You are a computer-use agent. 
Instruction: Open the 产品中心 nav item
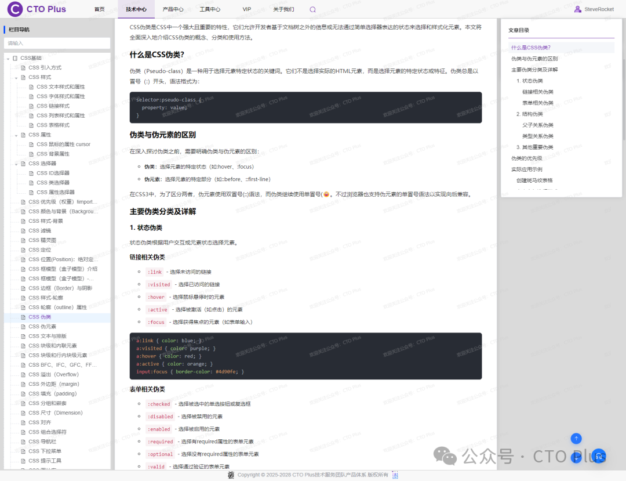coord(173,9)
